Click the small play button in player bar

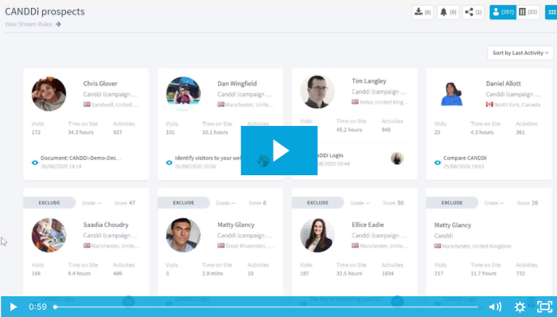tap(14, 307)
